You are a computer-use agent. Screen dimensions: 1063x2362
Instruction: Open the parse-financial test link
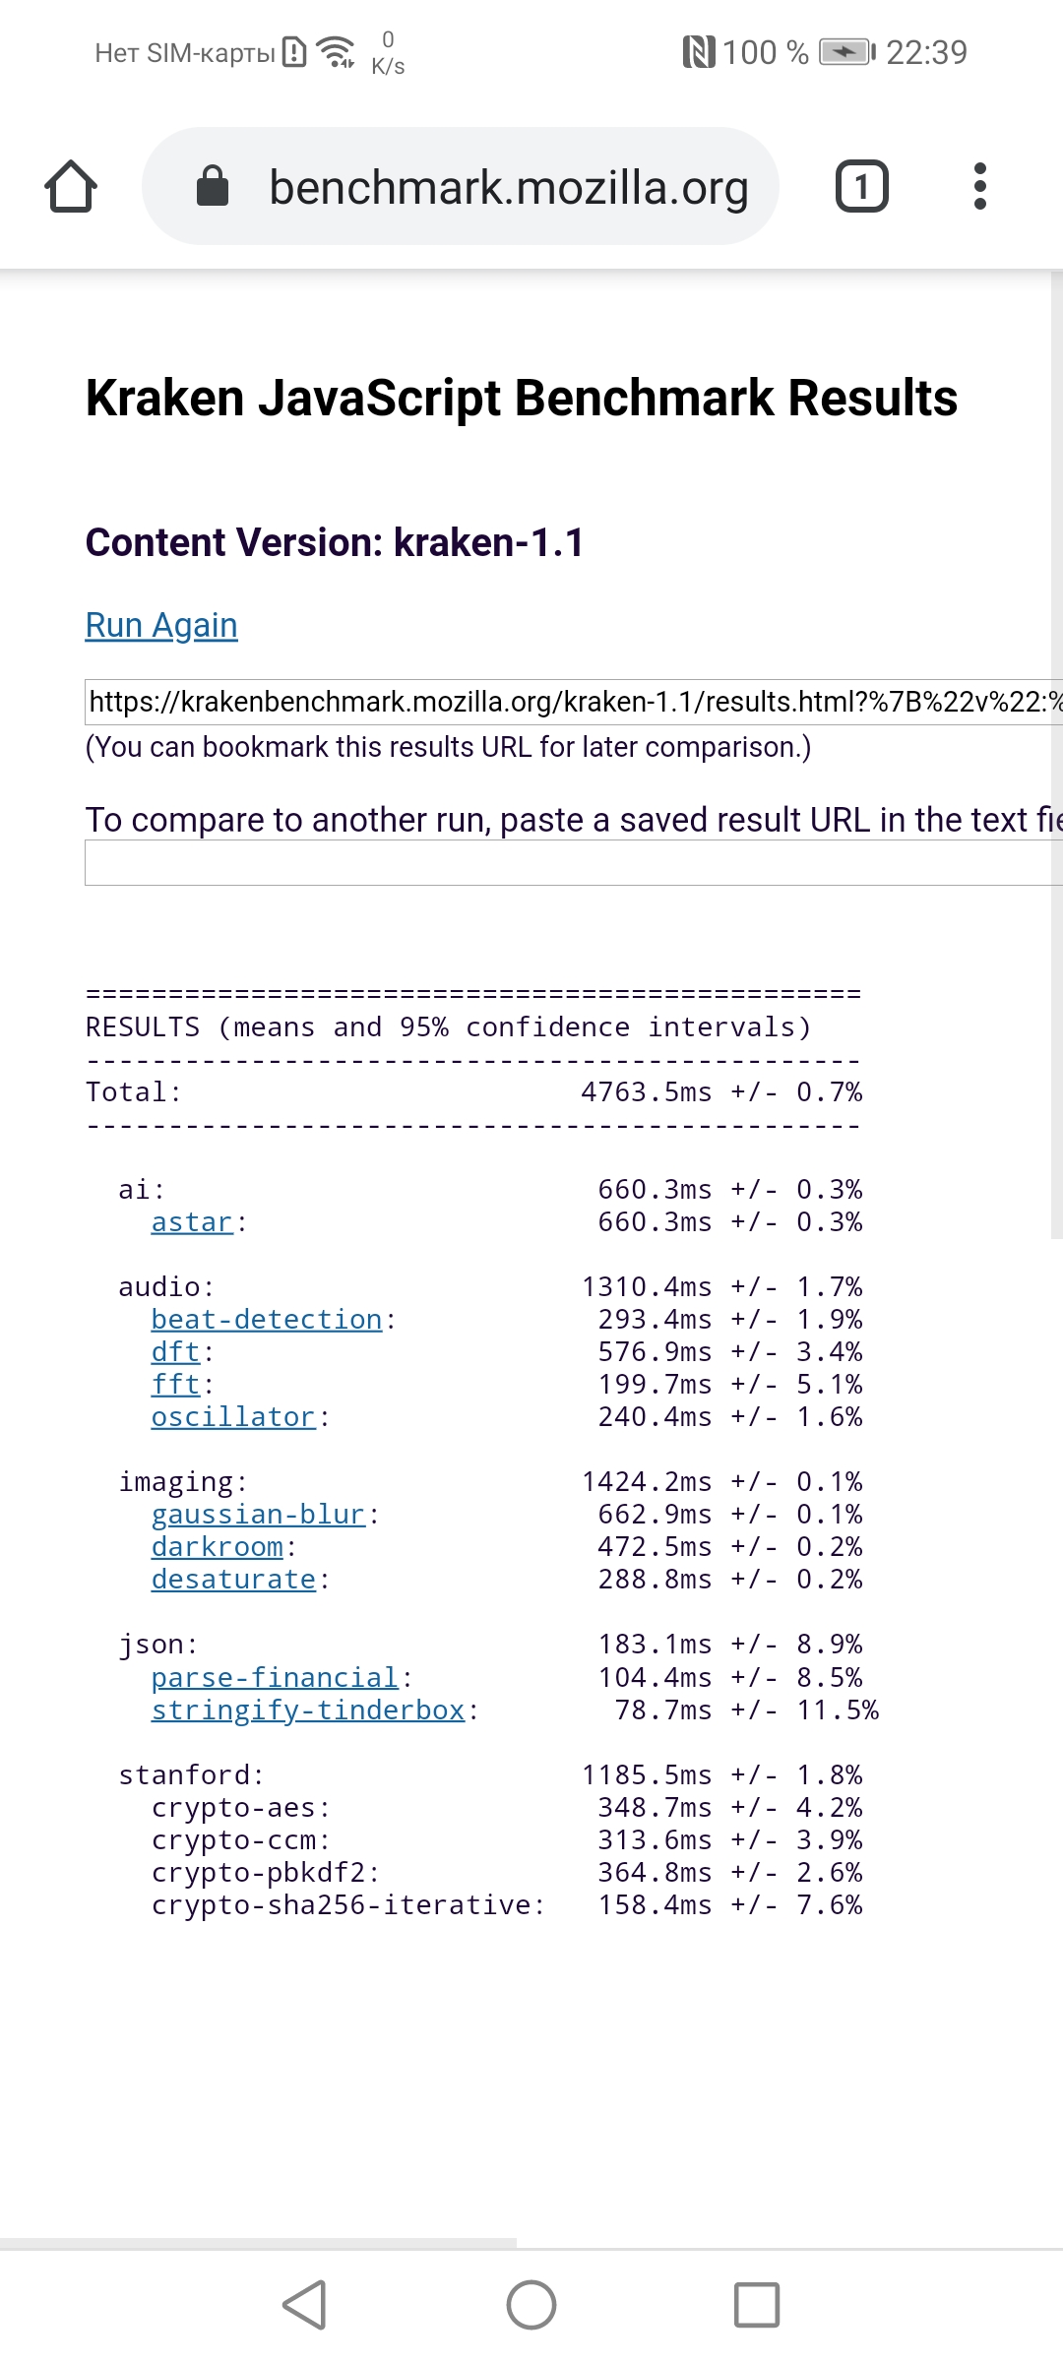pos(275,1678)
